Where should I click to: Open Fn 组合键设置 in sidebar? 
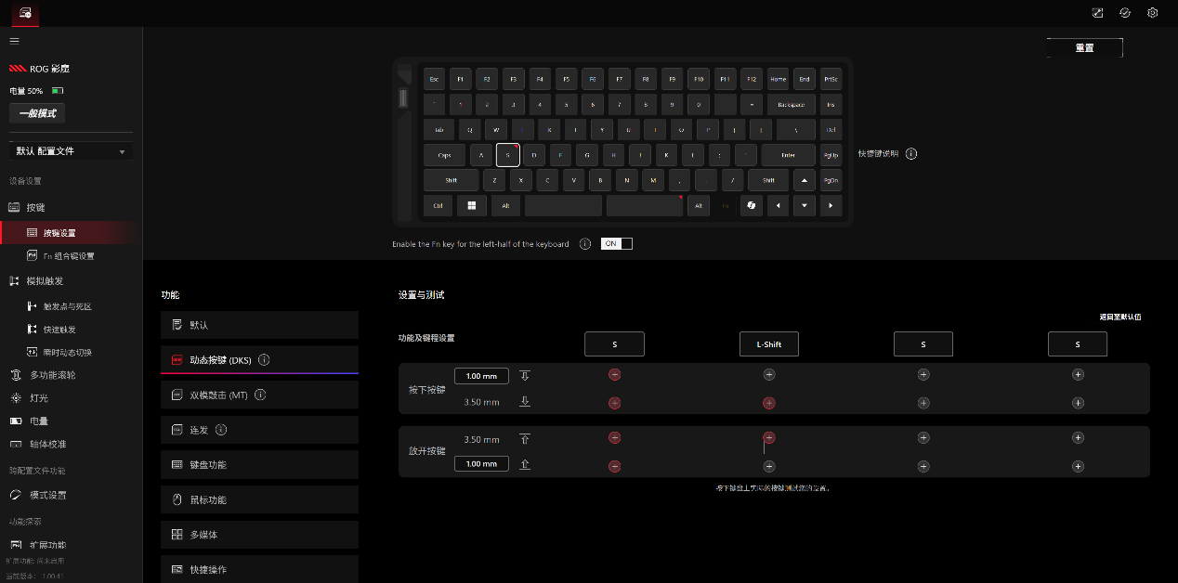[x=68, y=256]
